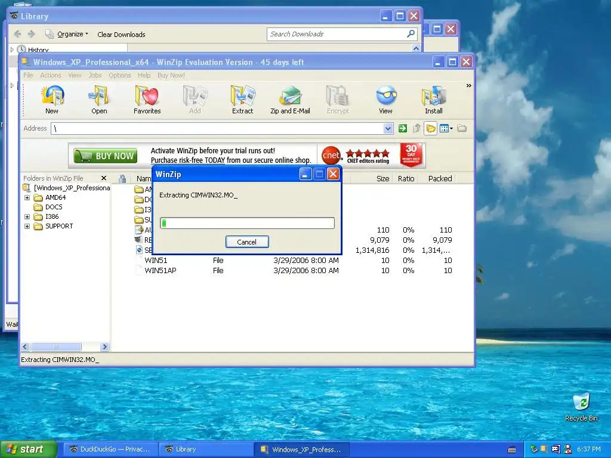Select the DOCS folder in tree

point(48,207)
